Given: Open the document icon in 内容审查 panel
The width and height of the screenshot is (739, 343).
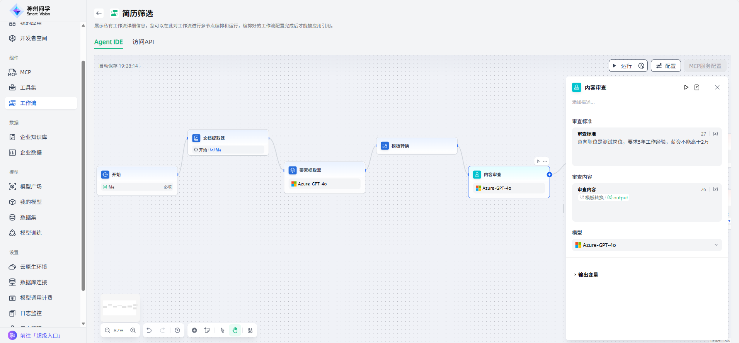Looking at the screenshot, I should pyautogui.click(x=697, y=87).
